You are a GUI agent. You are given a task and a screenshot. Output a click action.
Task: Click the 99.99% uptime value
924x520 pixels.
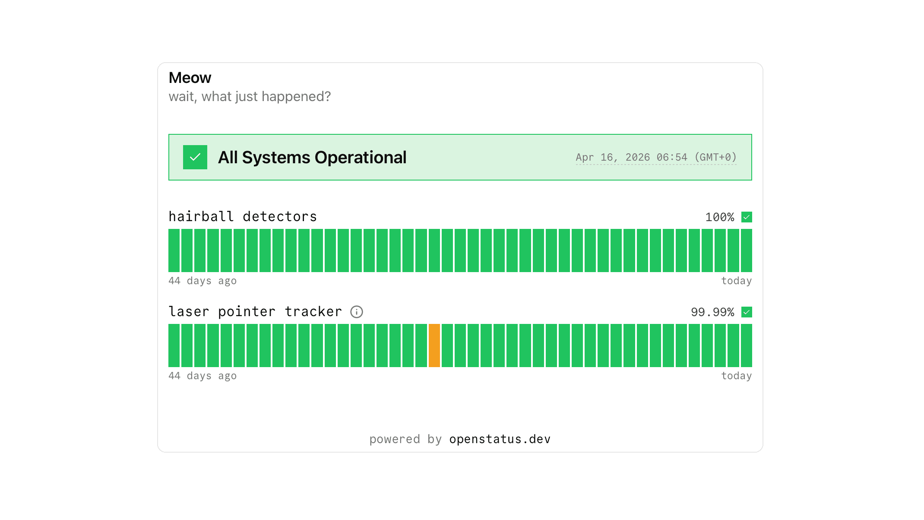(712, 312)
